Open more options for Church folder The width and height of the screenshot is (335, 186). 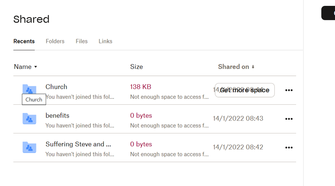click(289, 90)
